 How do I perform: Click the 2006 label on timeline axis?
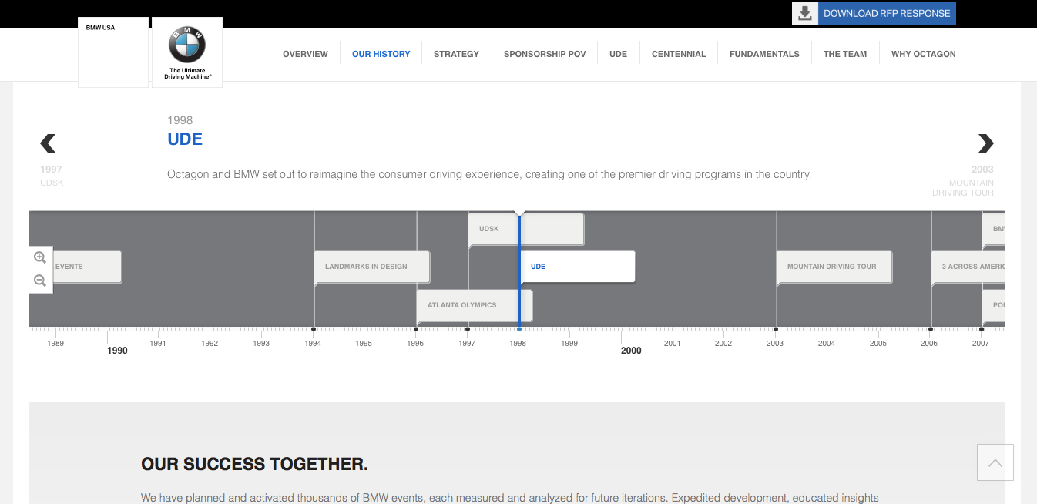pyautogui.click(x=929, y=344)
